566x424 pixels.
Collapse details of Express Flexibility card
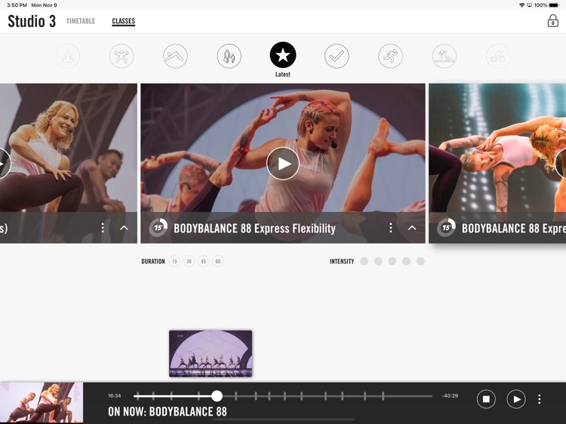coord(412,228)
